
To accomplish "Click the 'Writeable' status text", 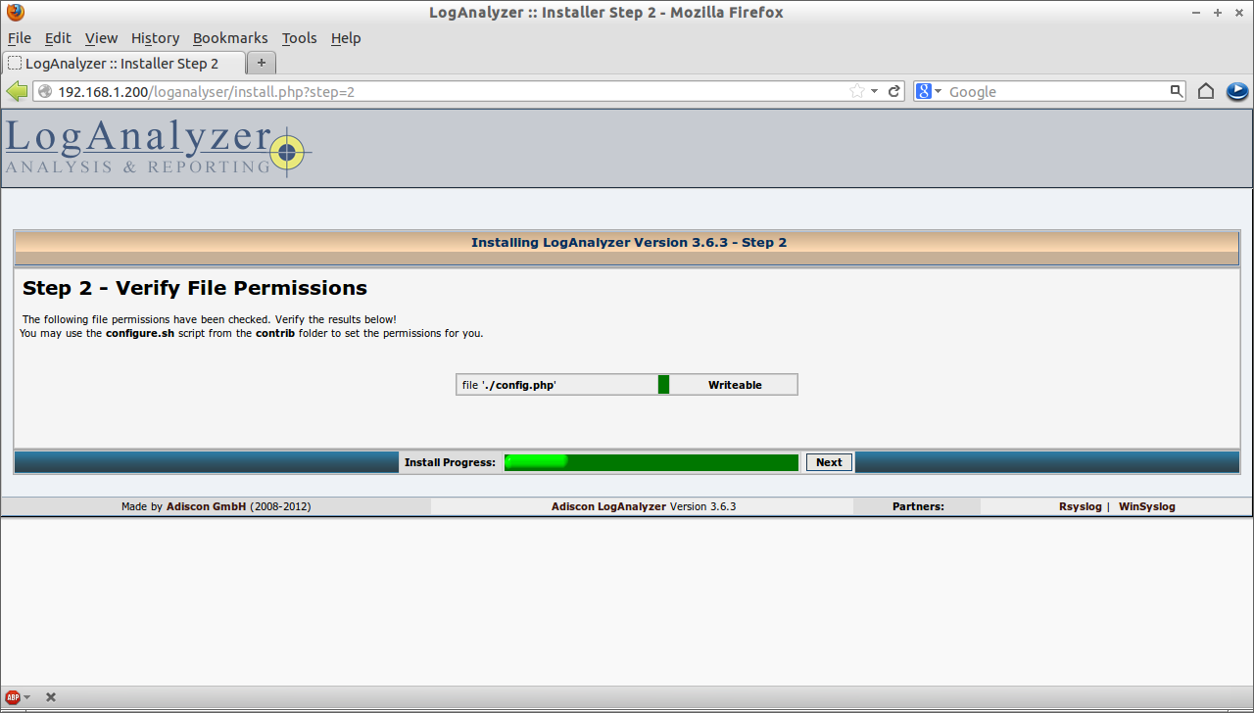I will (x=735, y=385).
